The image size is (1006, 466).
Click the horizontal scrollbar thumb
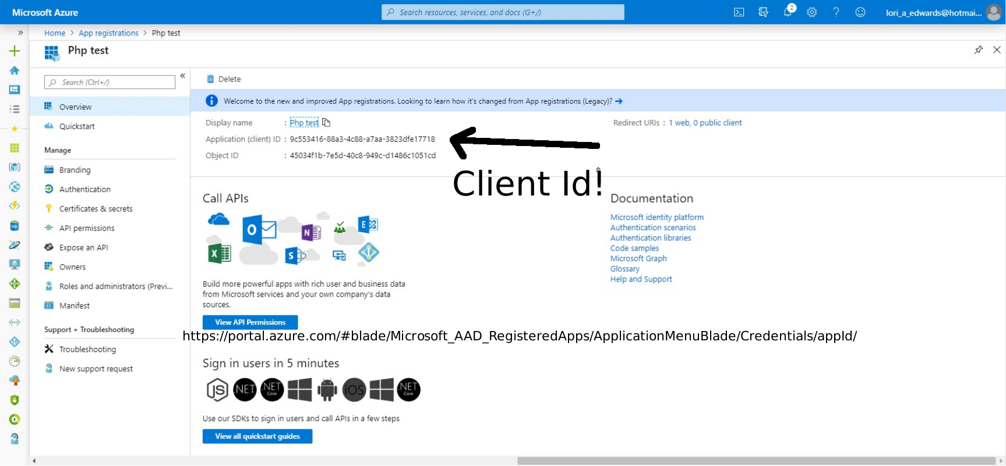click(x=756, y=461)
